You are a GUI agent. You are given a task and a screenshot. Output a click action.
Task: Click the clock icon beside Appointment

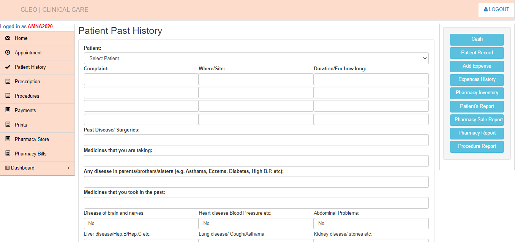tap(8, 52)
